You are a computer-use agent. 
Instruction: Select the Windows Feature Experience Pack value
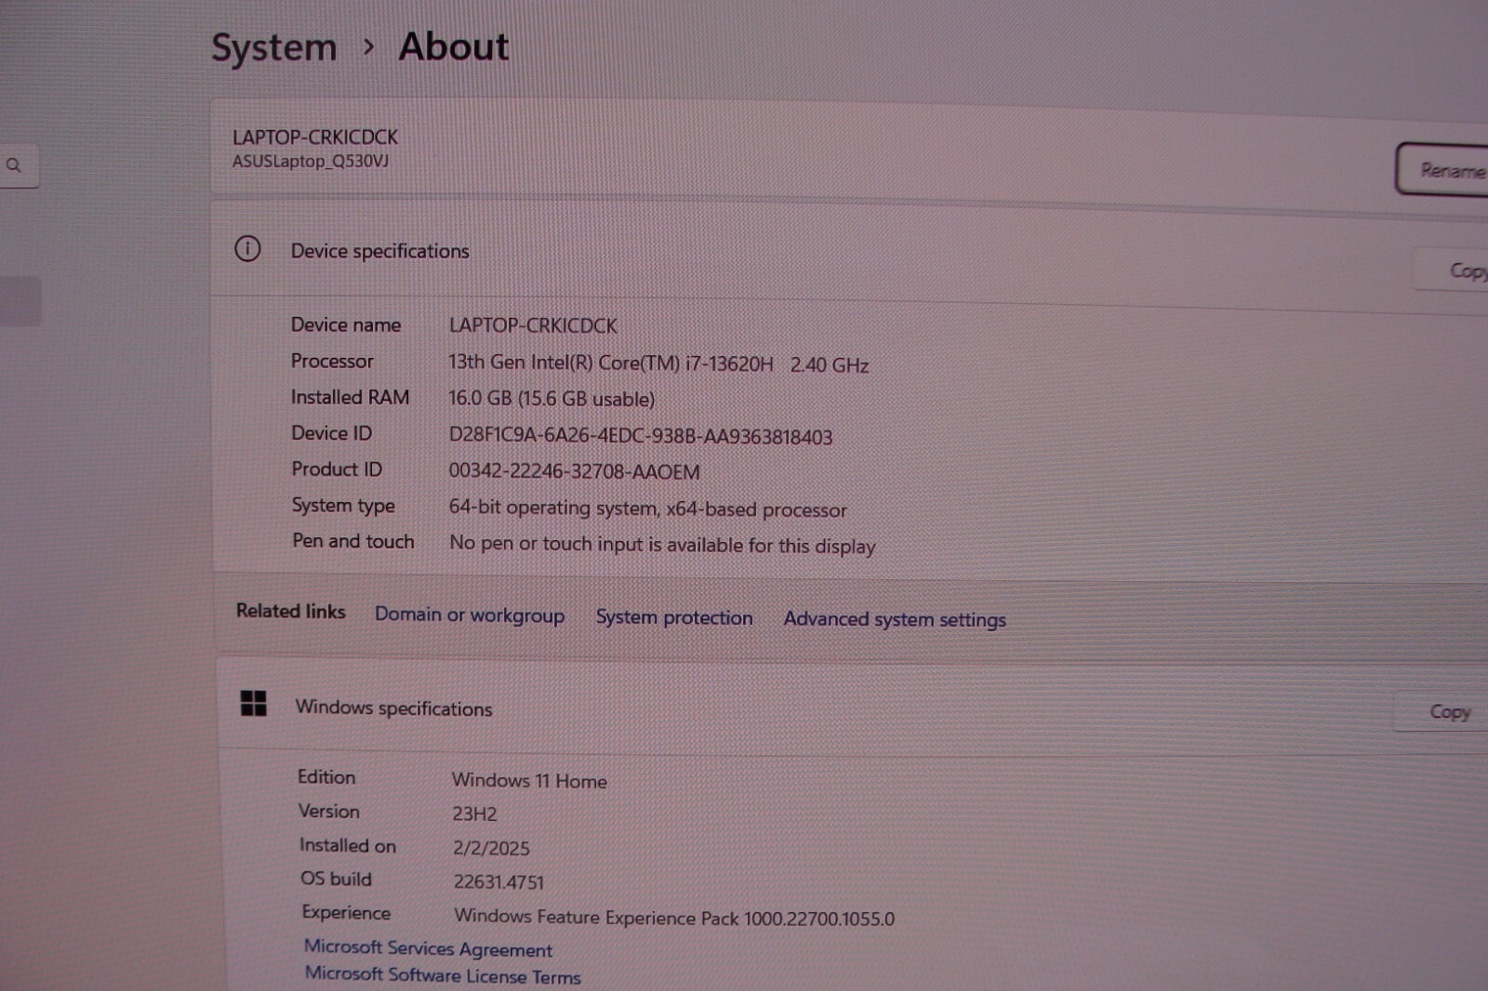(674, 918)
